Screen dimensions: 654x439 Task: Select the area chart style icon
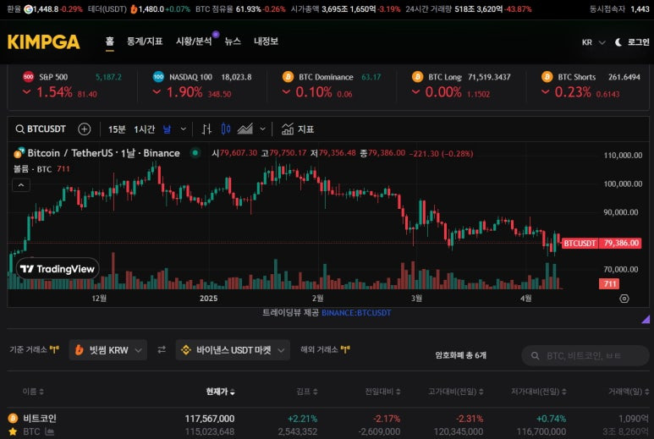coord(245,129)
